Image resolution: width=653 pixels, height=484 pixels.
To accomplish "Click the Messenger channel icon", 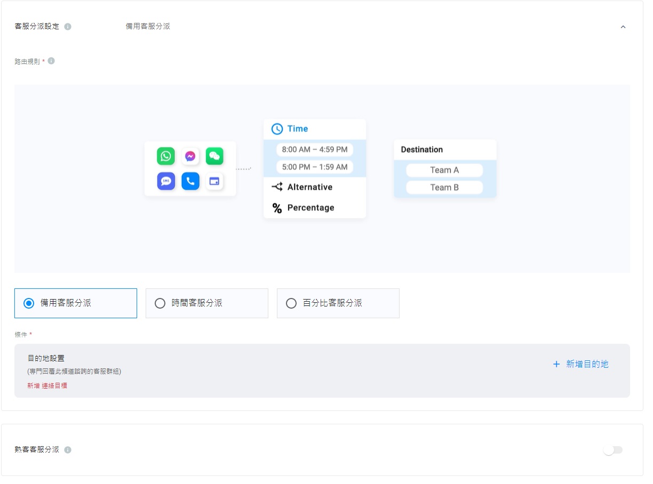I will (190, 156).
